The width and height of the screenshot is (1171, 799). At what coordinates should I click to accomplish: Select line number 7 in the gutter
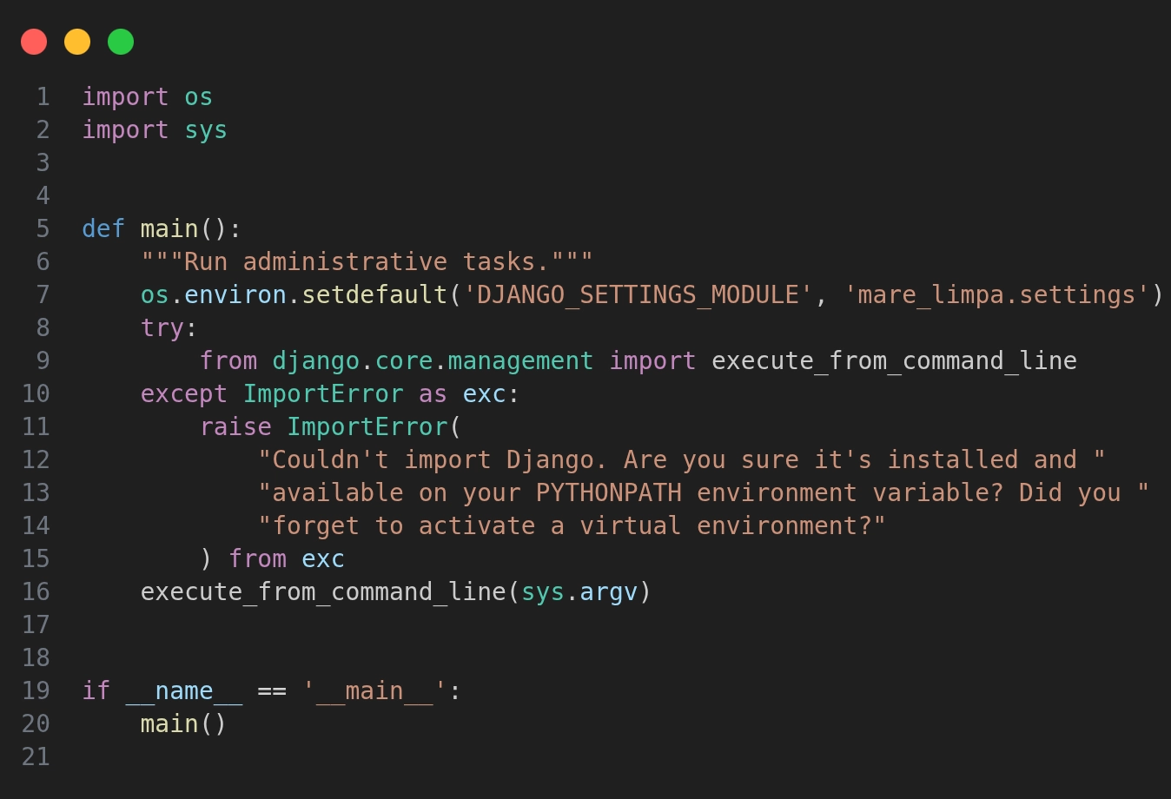[x=43, y=295]
